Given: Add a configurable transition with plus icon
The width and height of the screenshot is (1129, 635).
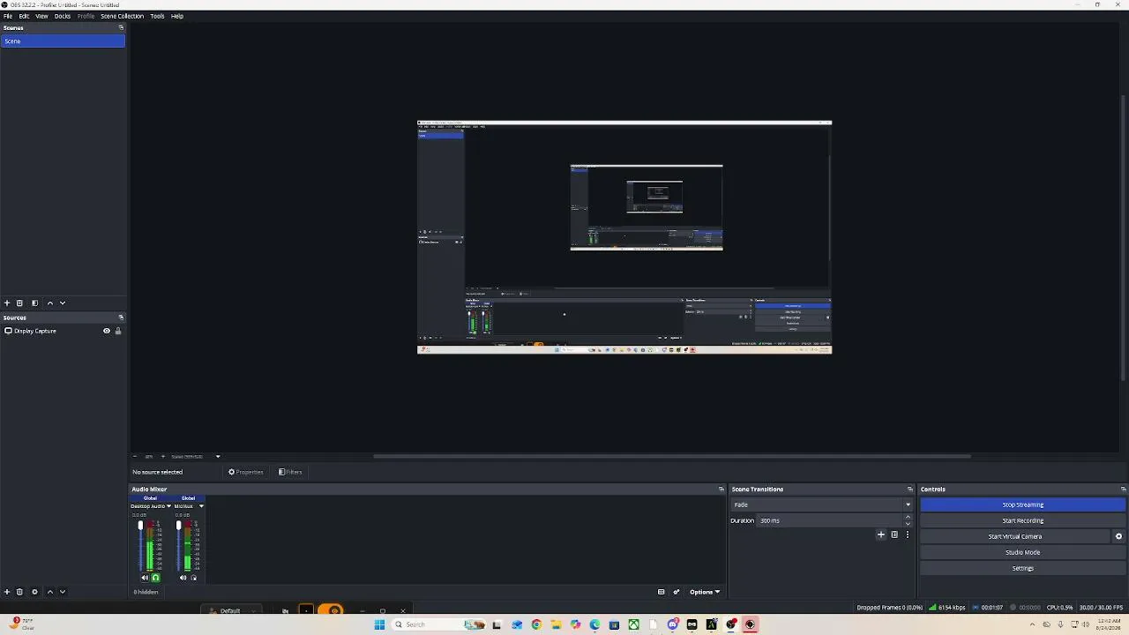Looking at the screenshot, I should point(880,534).
